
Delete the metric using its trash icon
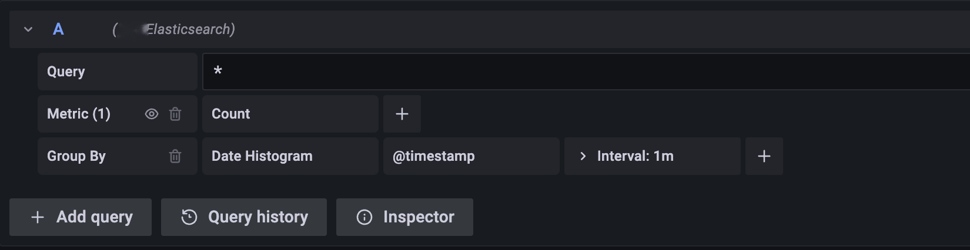coord(175,114)
